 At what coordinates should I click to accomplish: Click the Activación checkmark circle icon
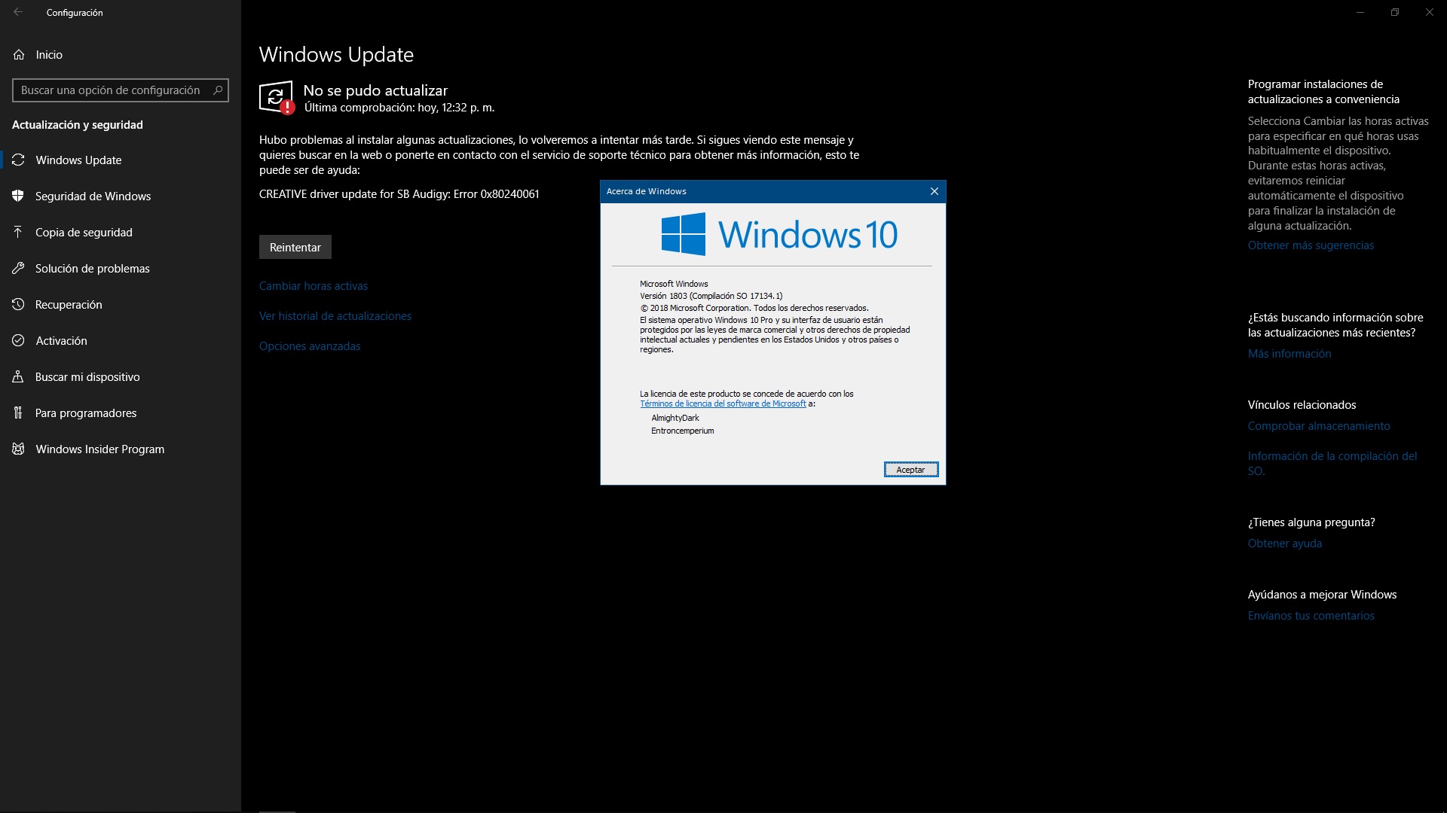click(x=19, y=340)
